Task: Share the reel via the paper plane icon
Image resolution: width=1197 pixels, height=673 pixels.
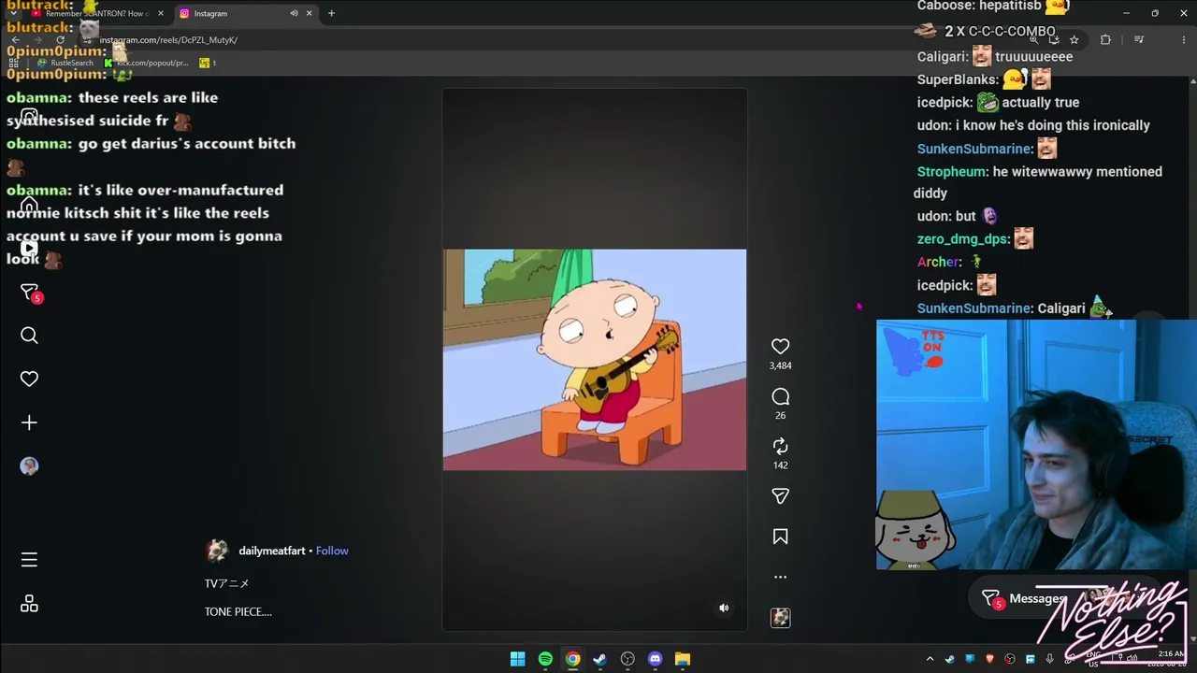Action: (x=780, y=496)
